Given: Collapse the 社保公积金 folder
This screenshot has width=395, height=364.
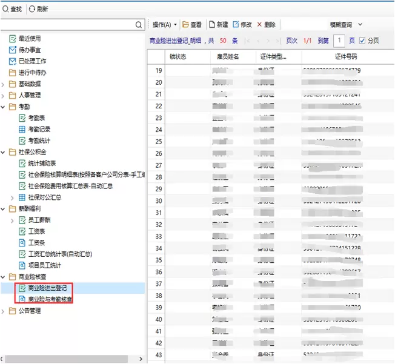Looking at the screenshot, I should click(4, 152).
